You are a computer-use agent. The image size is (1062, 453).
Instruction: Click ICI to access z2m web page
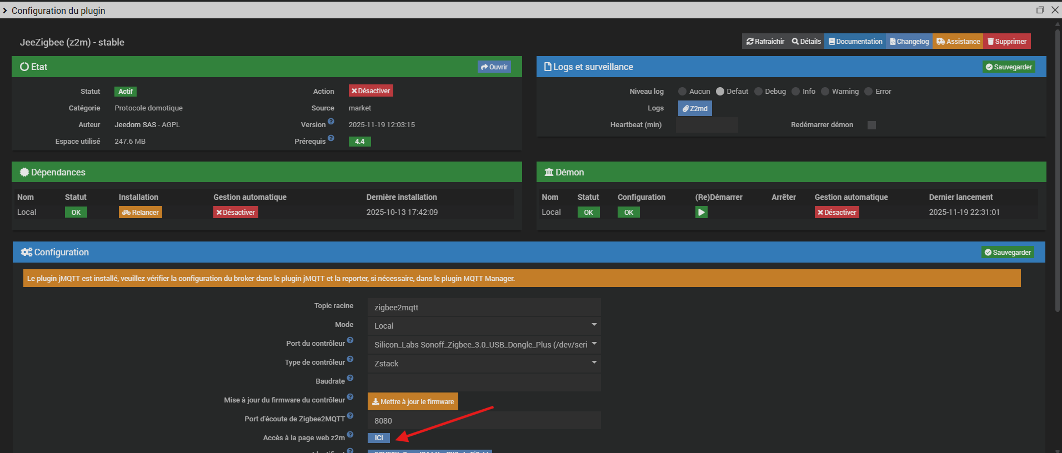379,438
